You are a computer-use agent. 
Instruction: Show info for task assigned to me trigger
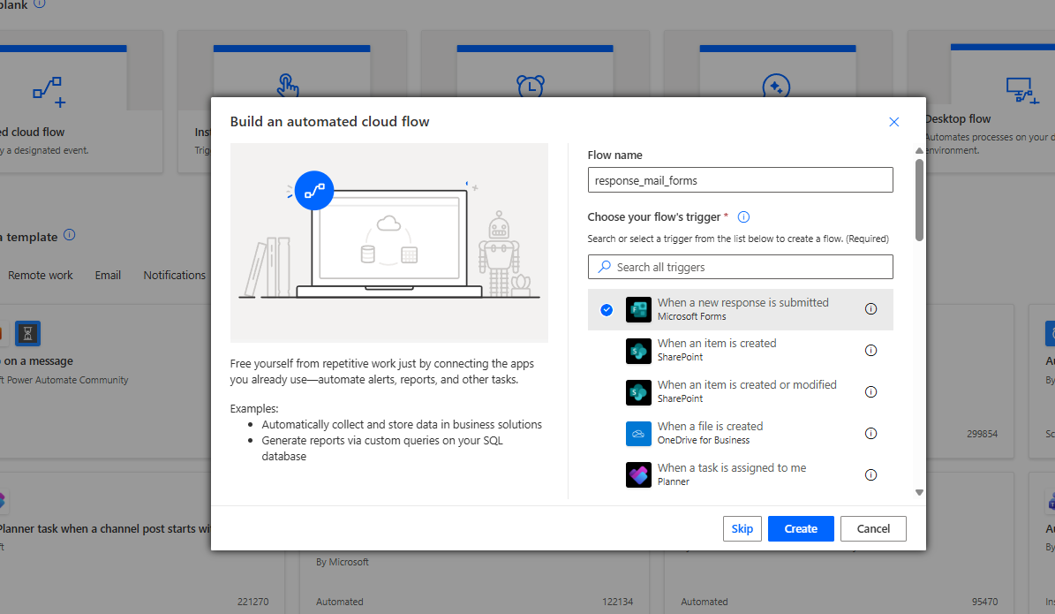870,475
